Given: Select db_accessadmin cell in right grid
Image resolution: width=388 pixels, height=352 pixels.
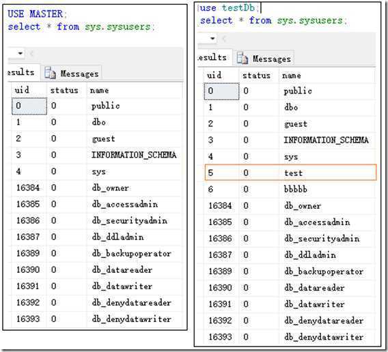Looking at the screenshot, I should (327, 222).
